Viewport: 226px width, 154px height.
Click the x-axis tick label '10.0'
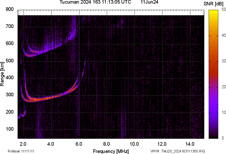pos(134,144)
